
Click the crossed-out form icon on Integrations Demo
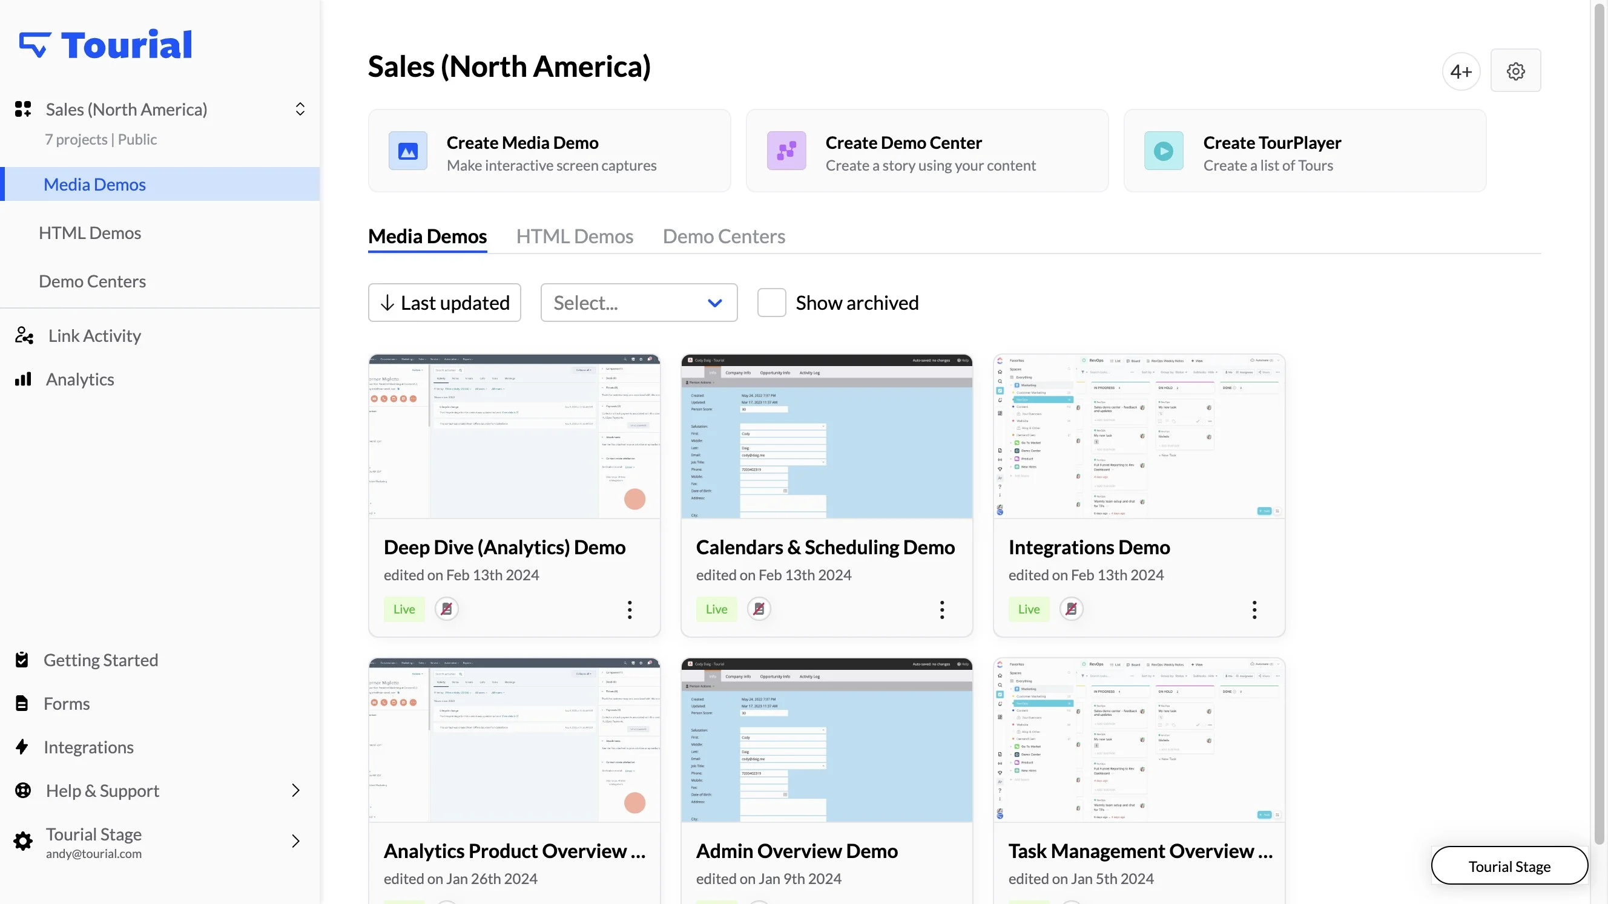pyautogui.click(x=1071, y=609)
